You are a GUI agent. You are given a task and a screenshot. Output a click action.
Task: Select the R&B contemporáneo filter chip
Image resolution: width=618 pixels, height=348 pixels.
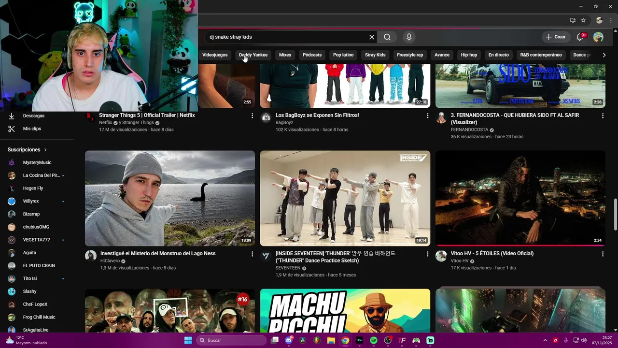(x=541, y=55)
